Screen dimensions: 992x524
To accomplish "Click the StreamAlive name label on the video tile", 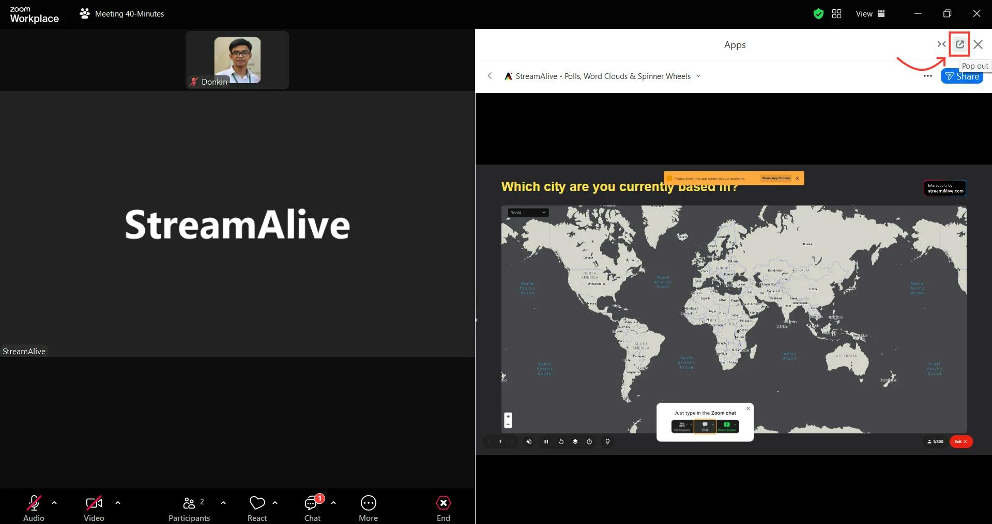I will pyautogui.click(x=24, y=352).
